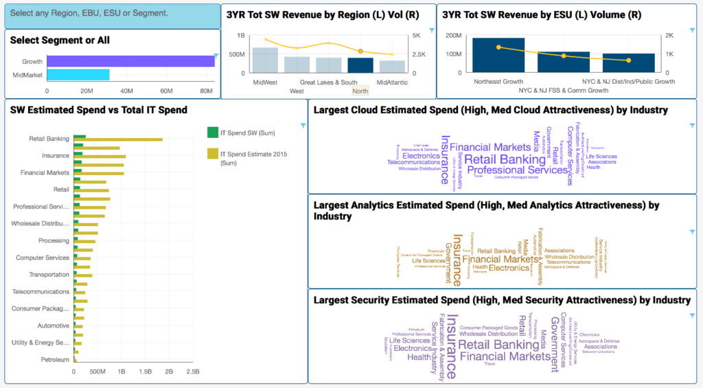Click the IT Spend Estimate 2015 legend label

253,159
